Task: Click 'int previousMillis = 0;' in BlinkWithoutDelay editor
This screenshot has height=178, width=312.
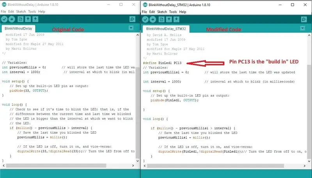Action: (x=24, y=67)
